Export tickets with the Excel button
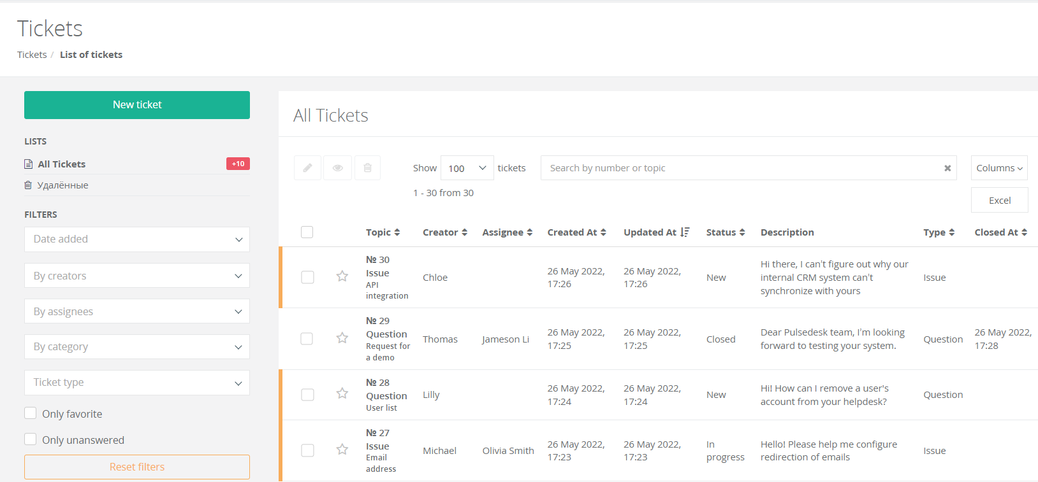Image resolution: width=1038 pixels, height=482 pixels. [x=1000, y=200]
